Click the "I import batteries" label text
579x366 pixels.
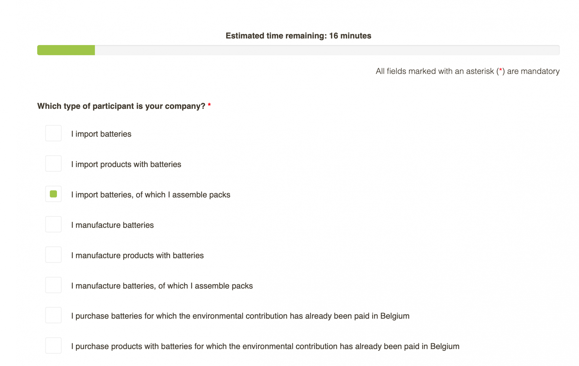(101, 134)
